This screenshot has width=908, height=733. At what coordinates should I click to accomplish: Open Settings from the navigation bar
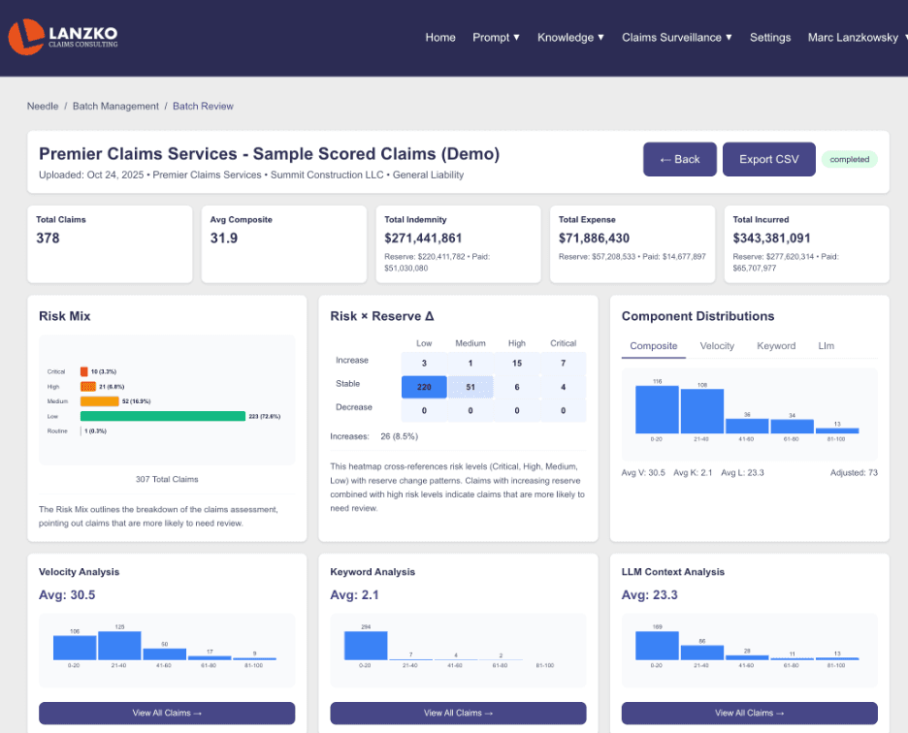pos(770,37)
